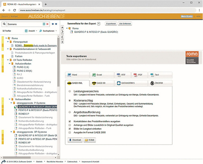Viewport: 203px width, 164px height.
Task: Toggle Bilder im Langtext einbetten checkbox
Action: 70,129
